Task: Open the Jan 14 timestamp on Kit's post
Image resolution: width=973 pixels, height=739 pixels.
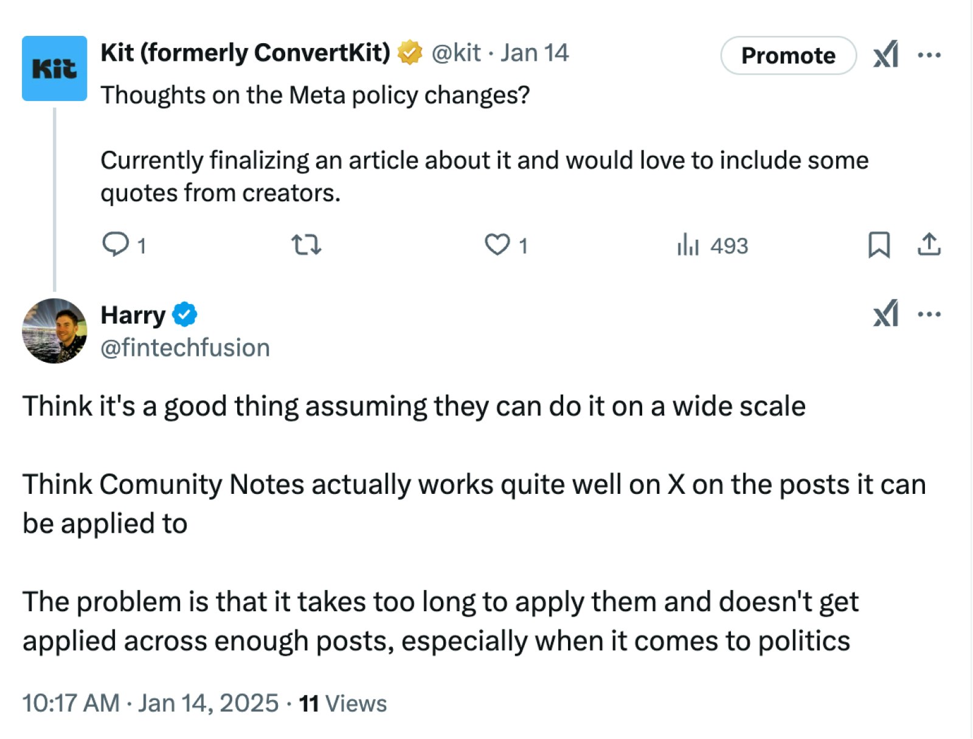Action: tap(535, 53)
